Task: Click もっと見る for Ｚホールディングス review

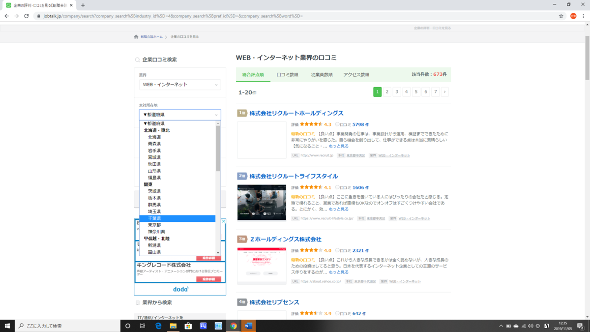Action: pos(339,272)
